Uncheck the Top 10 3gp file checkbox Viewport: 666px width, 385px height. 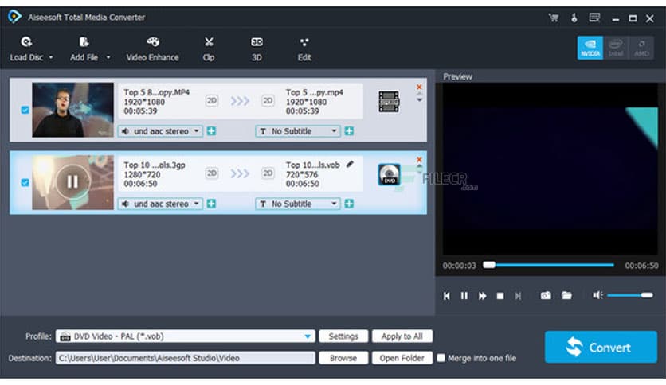point(25,182)
